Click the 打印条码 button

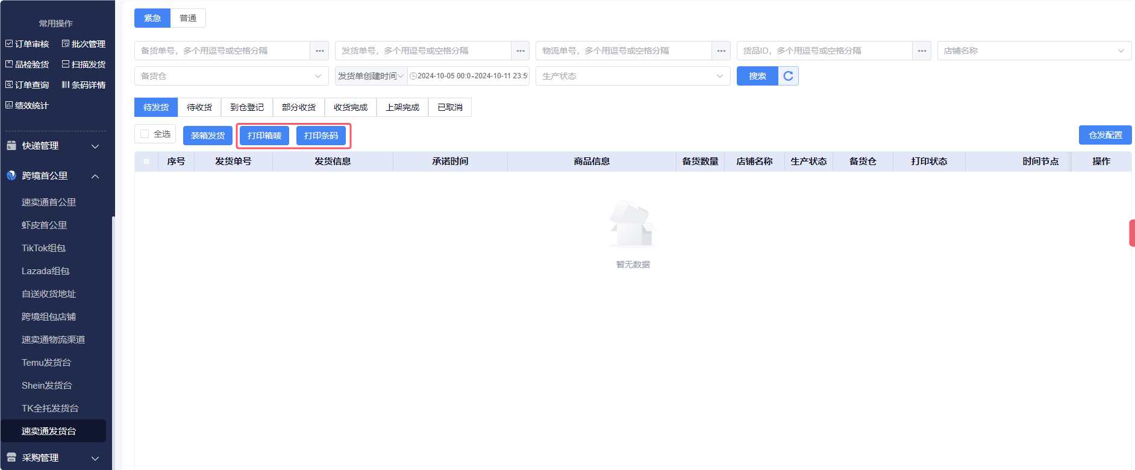(x=321, y=136)
